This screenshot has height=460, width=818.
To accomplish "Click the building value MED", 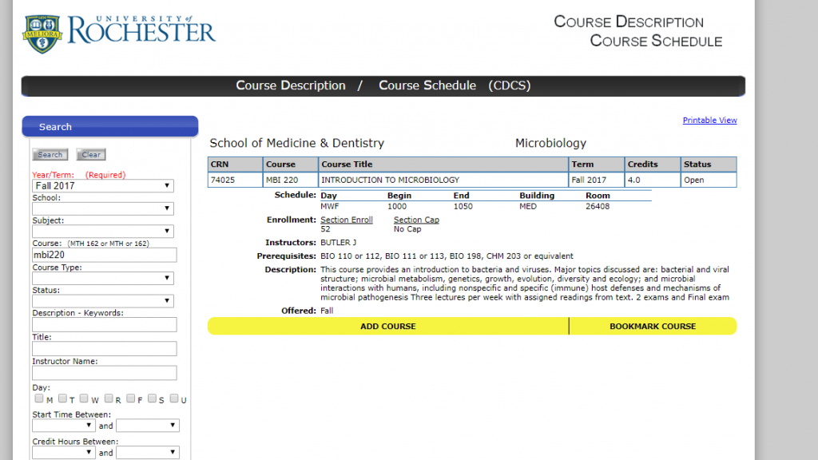I will coord(528,207).
